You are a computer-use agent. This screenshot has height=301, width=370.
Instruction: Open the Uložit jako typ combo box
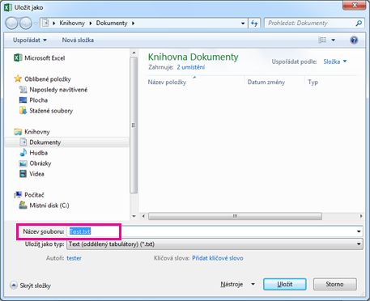215,244
